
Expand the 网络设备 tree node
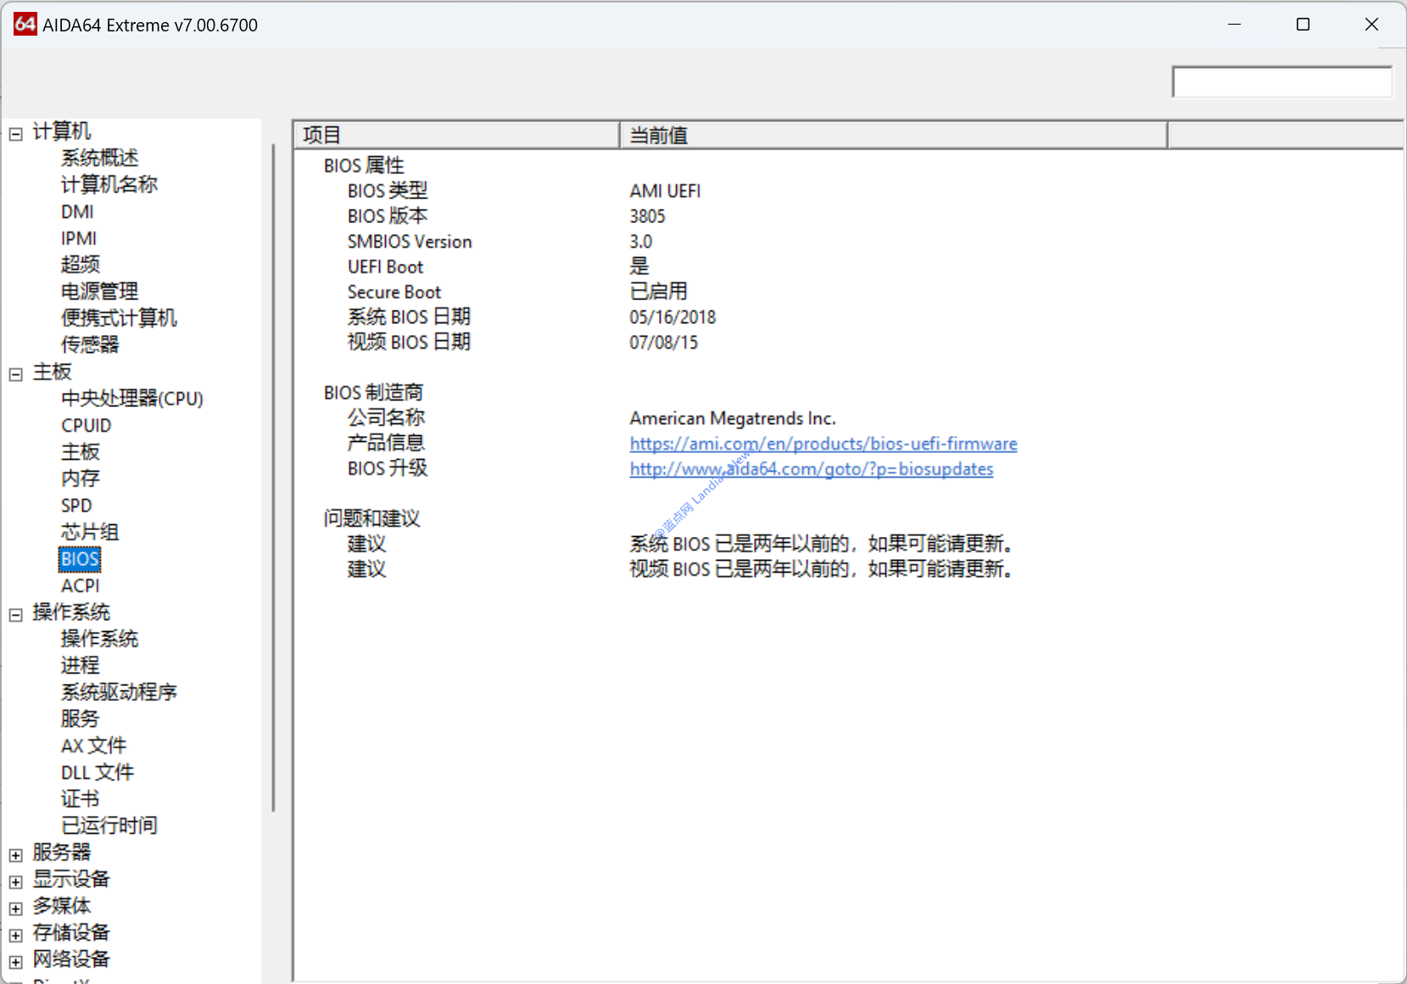[x=15, y=962]
